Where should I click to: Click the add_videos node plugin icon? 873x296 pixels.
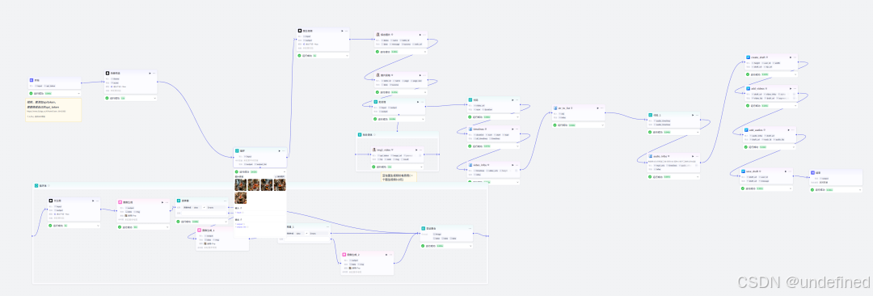coord(749,88)
